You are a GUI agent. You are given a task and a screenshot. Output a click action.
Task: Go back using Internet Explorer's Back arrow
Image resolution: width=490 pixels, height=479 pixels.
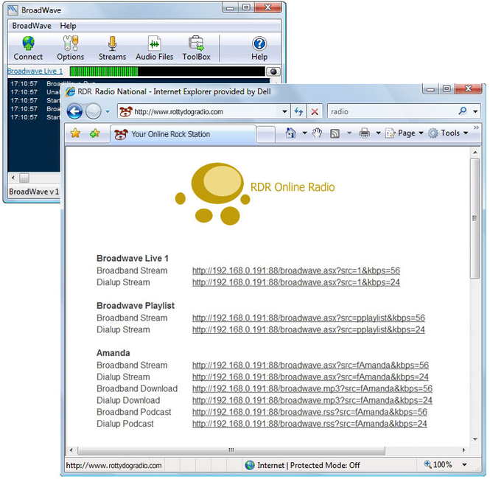coord(74,111)
